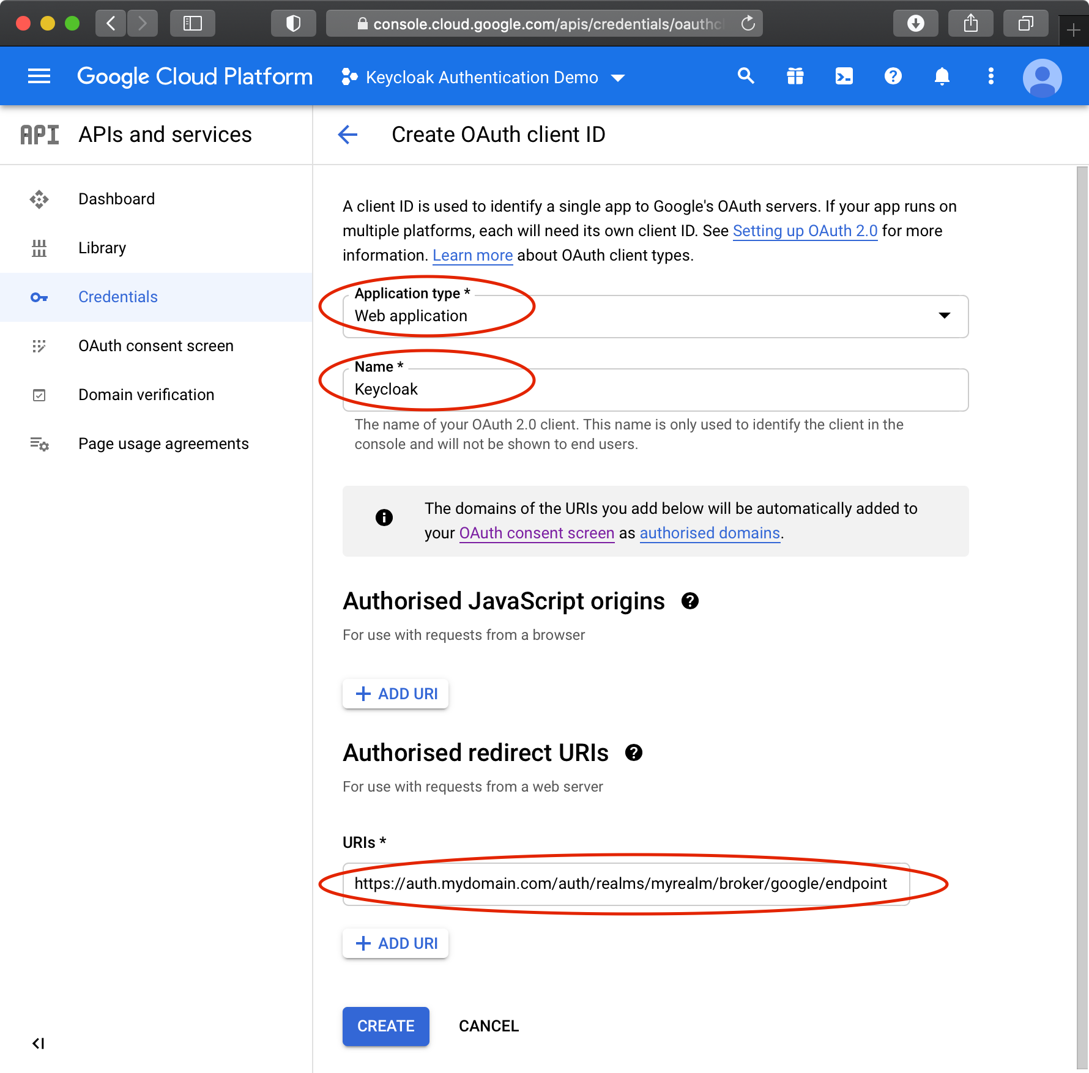Click the Library icon in sidebar

[39, 248]
